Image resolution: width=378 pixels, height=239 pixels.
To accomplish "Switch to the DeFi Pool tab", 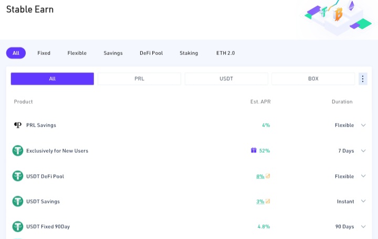I will click(x=151, y=53).
